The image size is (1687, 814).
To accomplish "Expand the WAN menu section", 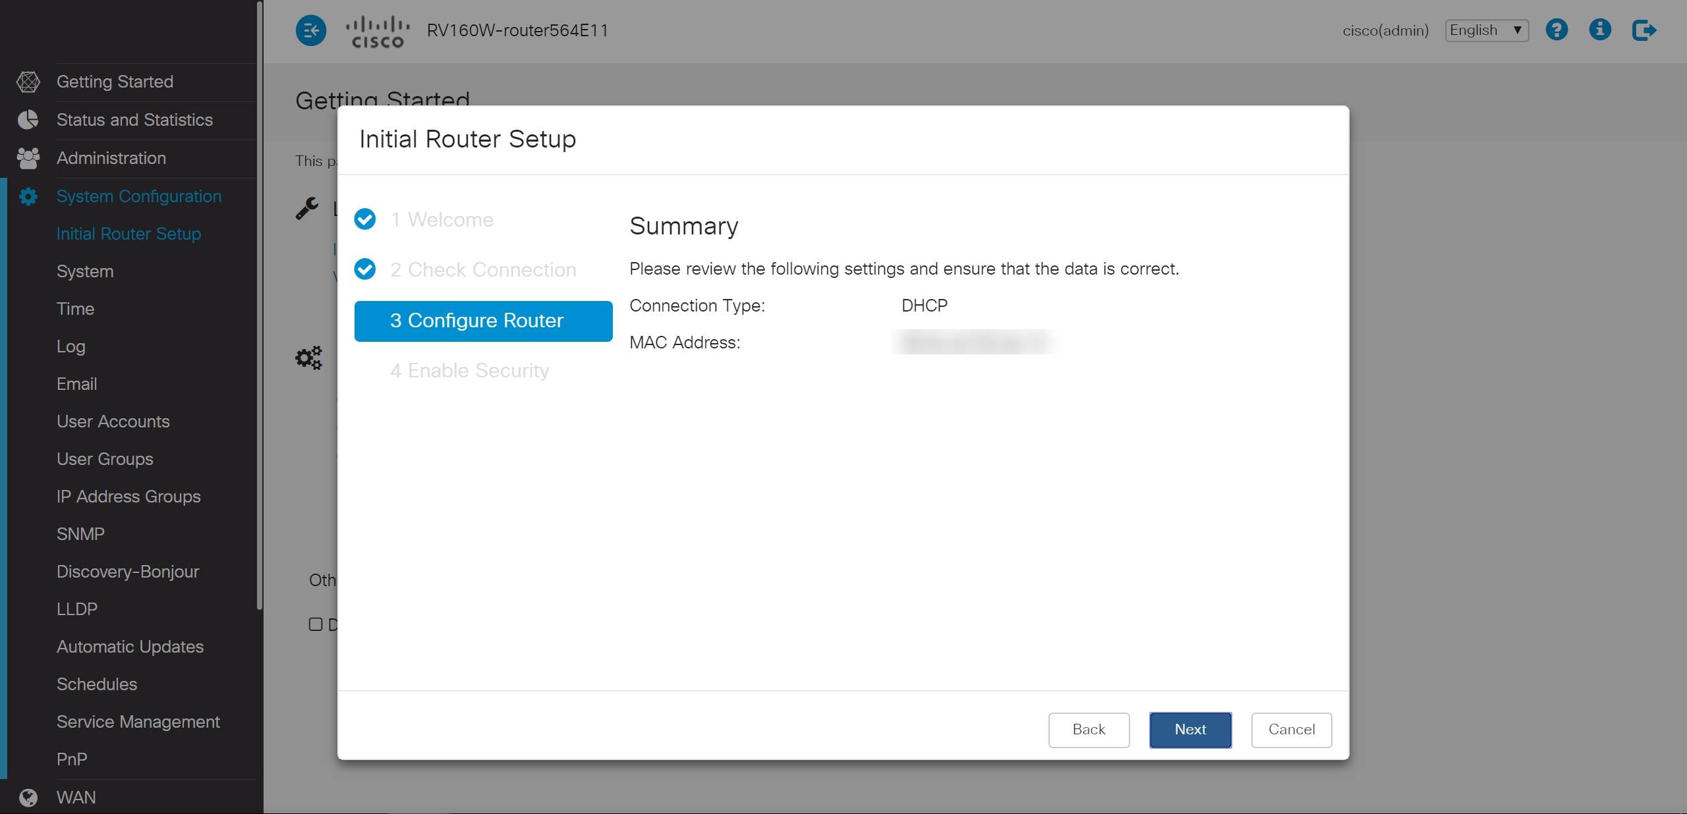I will (x=76, y=798).
